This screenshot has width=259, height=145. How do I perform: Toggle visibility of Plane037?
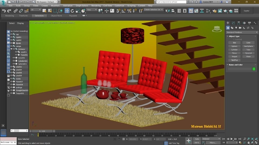(x=11, y=82)
